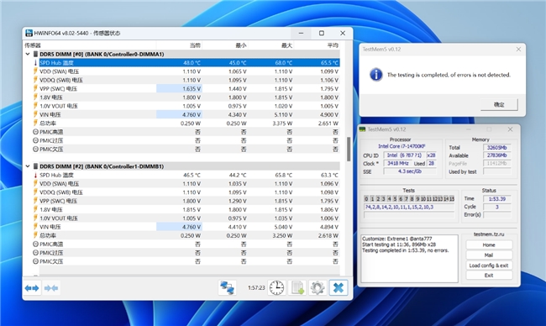546x326 pixels.
Task: Collapse the DDR5 DIMM [#0] group
Action: [28, 54]
